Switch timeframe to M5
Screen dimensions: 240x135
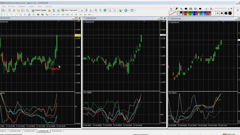click(x=58, y=15)
